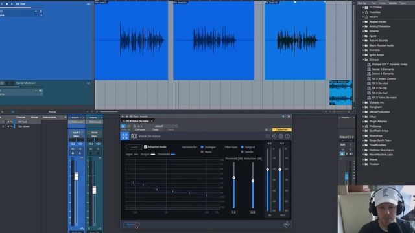
Task: Select the first RX Test audio clip
Action: 131,40
